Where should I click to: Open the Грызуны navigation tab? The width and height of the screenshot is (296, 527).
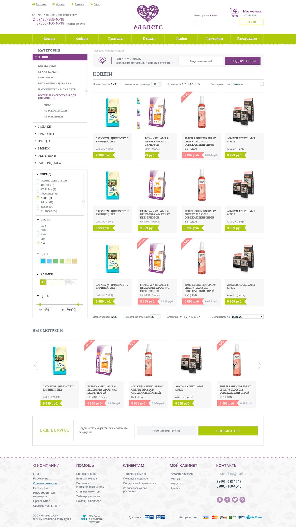tap(116, 39)
